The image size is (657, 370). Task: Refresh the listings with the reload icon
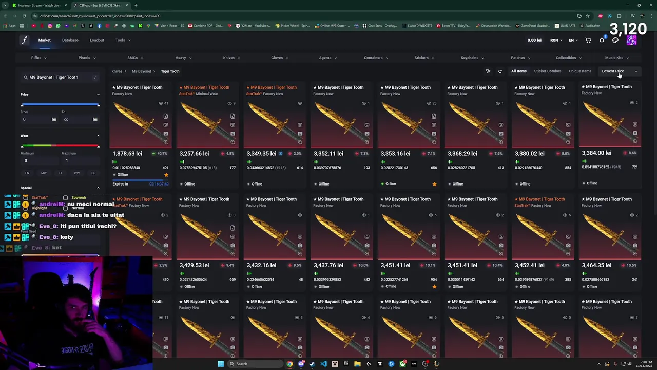500,71
